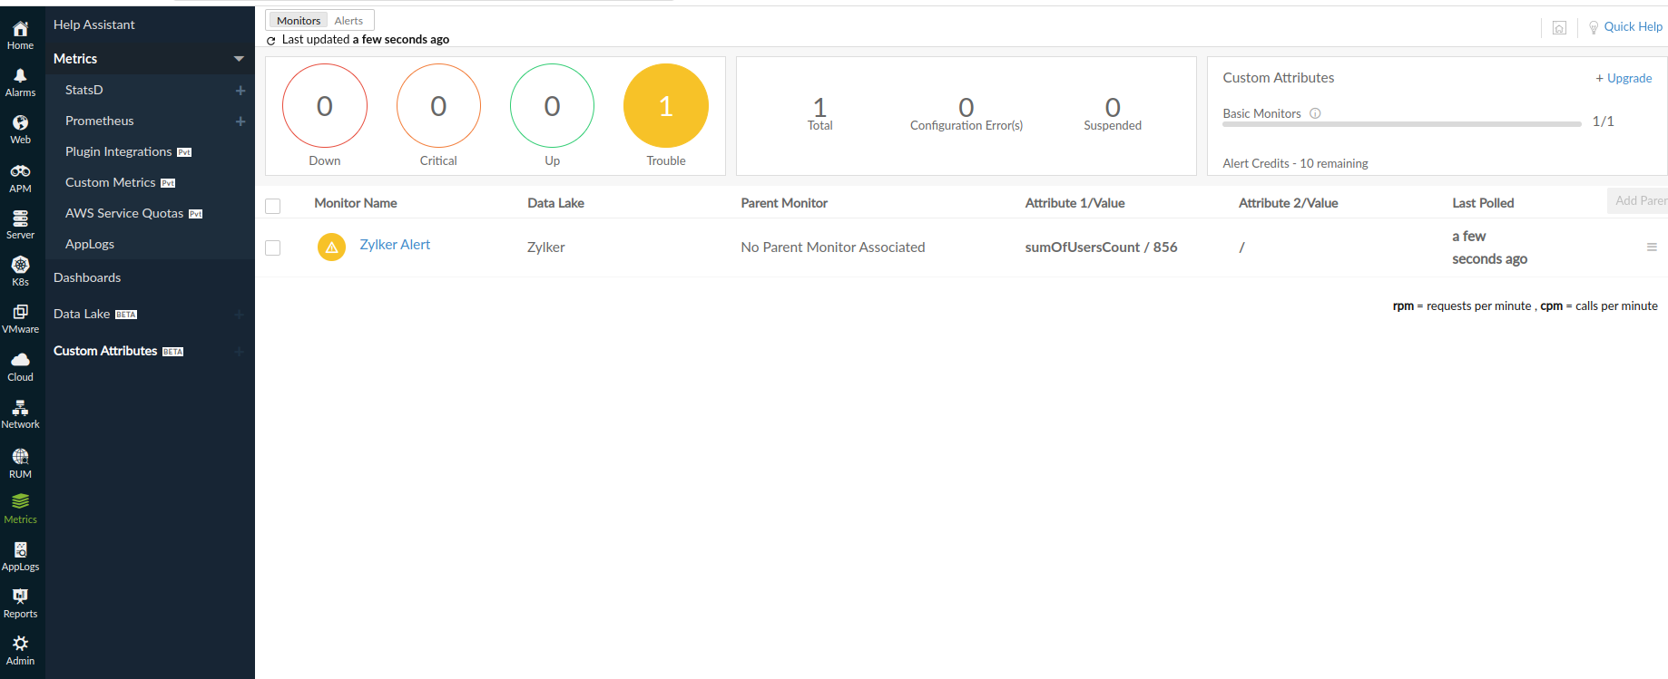
Task: Click the Basic Monitors info icon
Action: (x=1315, y=113)
